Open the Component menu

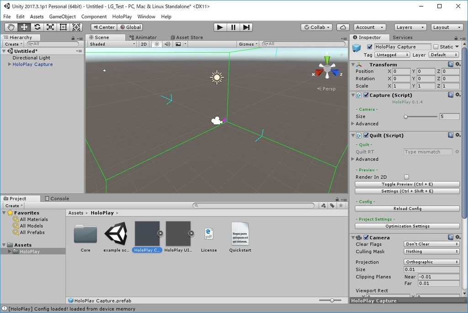point(94,17)
